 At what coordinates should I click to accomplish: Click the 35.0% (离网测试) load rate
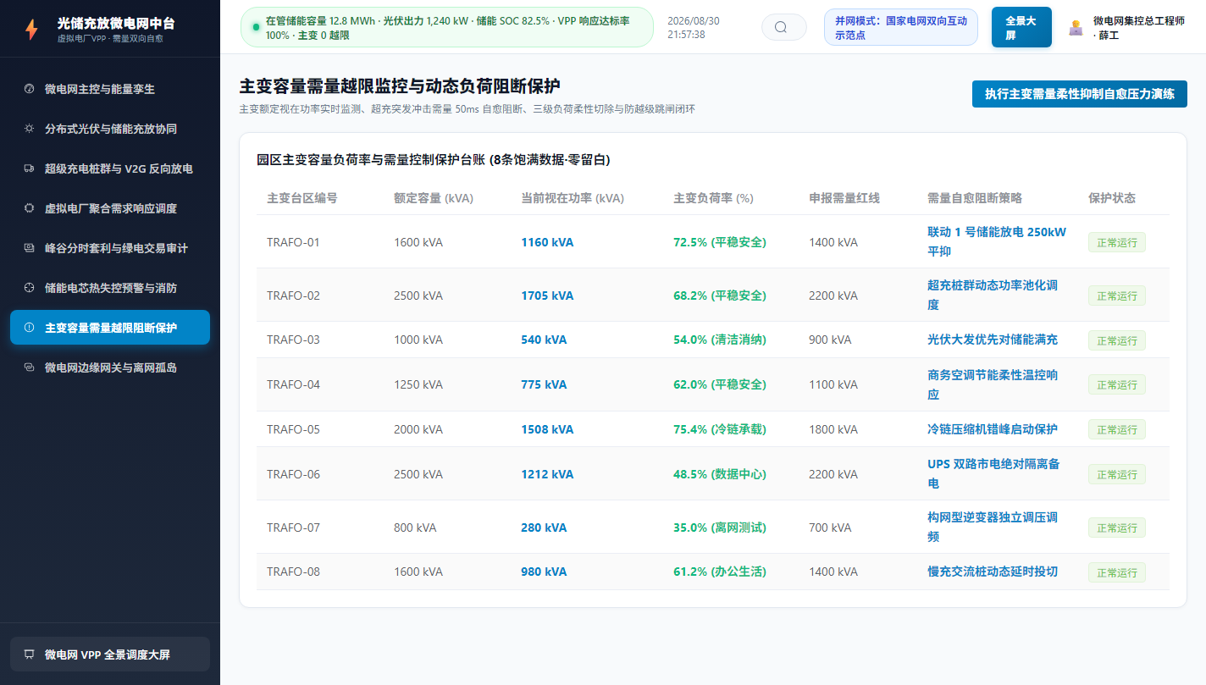coord(720,528)
